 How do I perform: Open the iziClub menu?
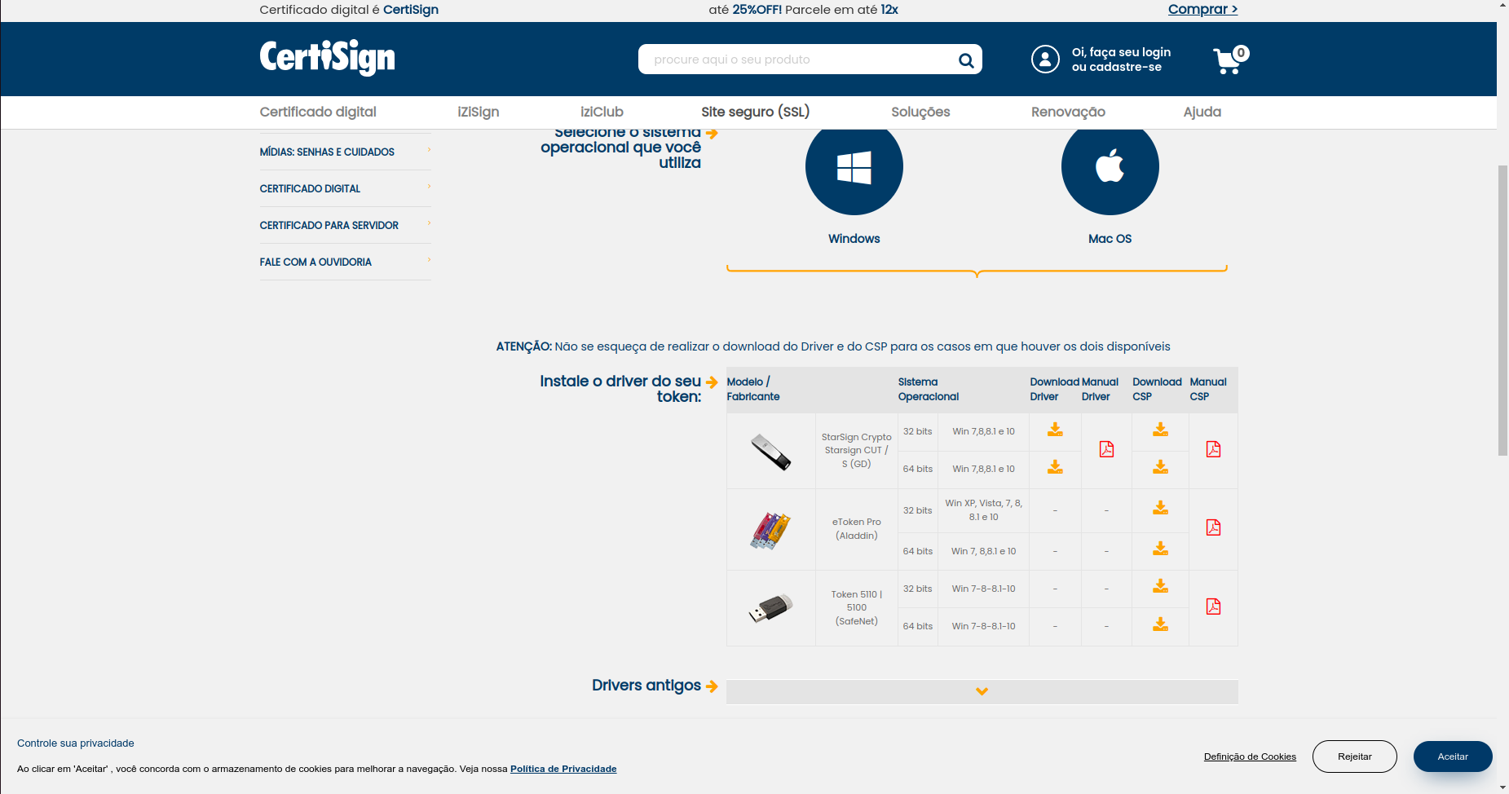point(602,112)
